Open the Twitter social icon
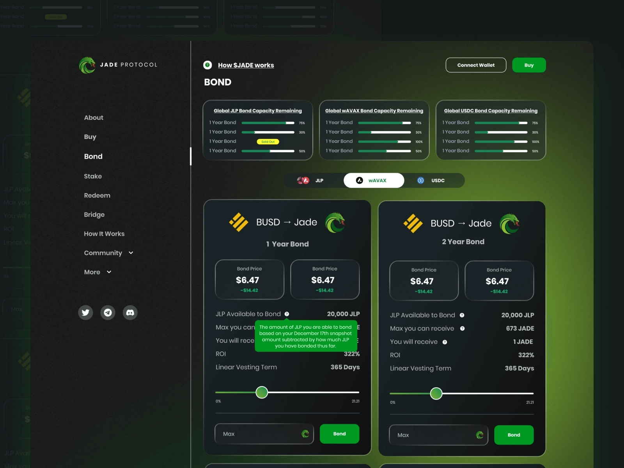 tap(85, 312)
